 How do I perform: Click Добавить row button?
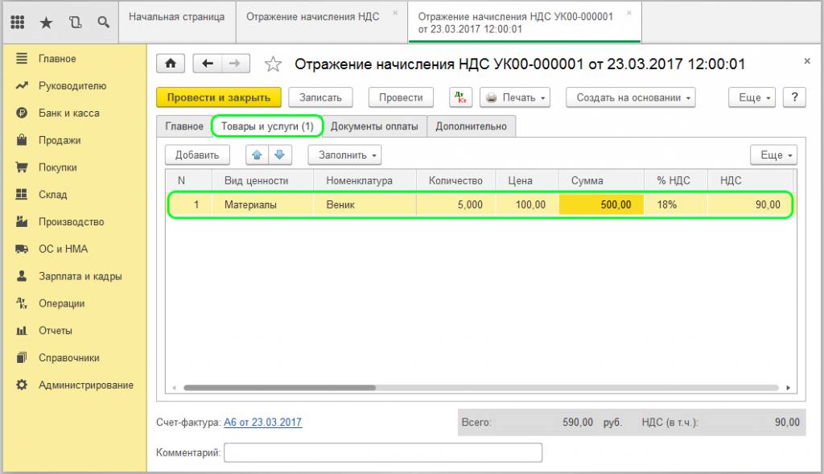tap(197, 155)
